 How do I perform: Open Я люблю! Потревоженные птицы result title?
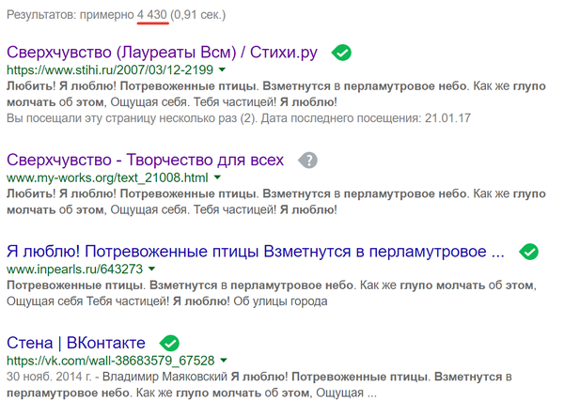pos(256,252)
